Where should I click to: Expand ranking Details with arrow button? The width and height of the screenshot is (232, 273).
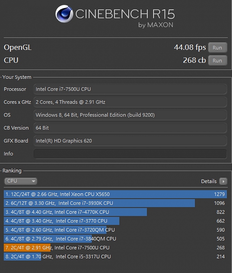[x=223, y=181]
